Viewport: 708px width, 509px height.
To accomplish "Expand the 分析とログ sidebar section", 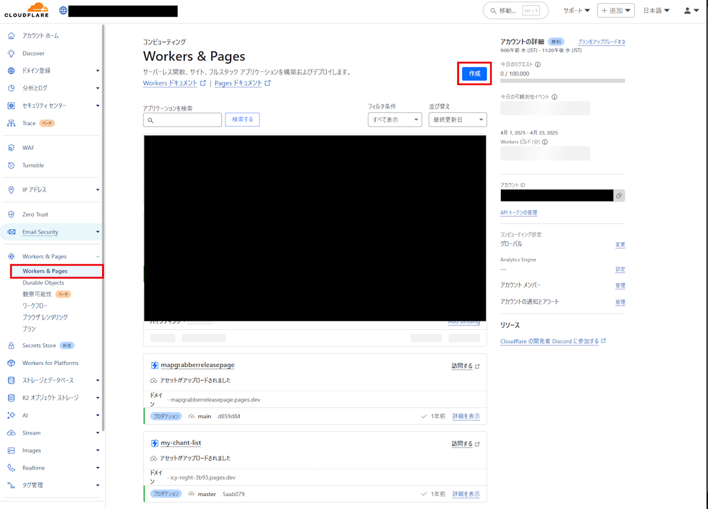I will coord(98,88).
